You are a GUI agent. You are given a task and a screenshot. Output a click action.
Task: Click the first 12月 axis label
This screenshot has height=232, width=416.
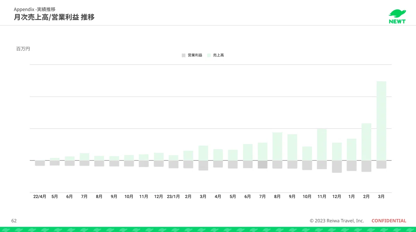coord(158,196)
